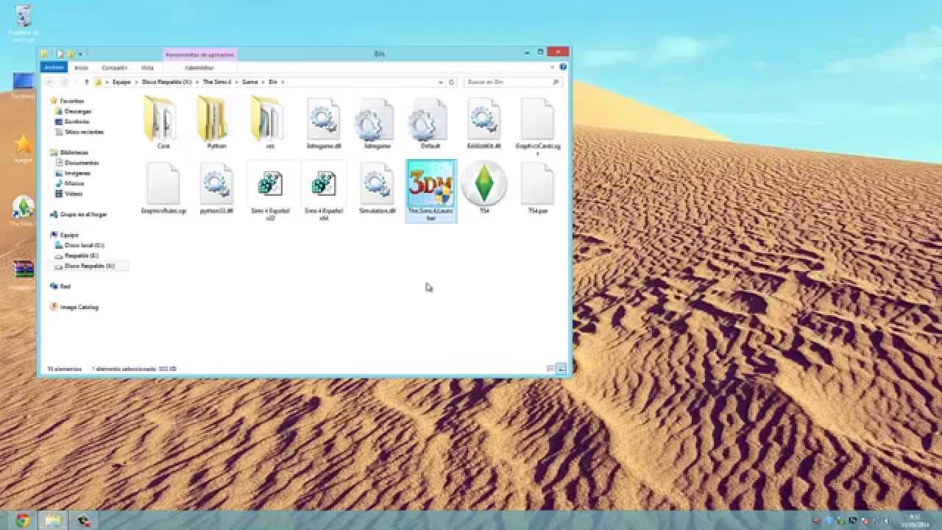Open Documentos library
The height and width of the screenshot is (530, 942).
(x=77, y=163)
